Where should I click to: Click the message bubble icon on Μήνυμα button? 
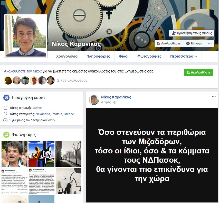(x=188, y=43)
